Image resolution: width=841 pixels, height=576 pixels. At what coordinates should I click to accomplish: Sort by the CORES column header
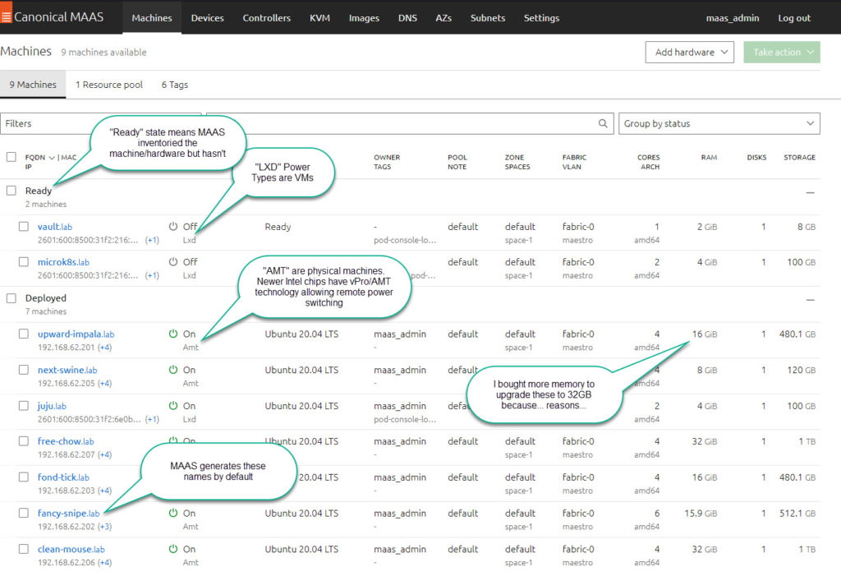649,157
